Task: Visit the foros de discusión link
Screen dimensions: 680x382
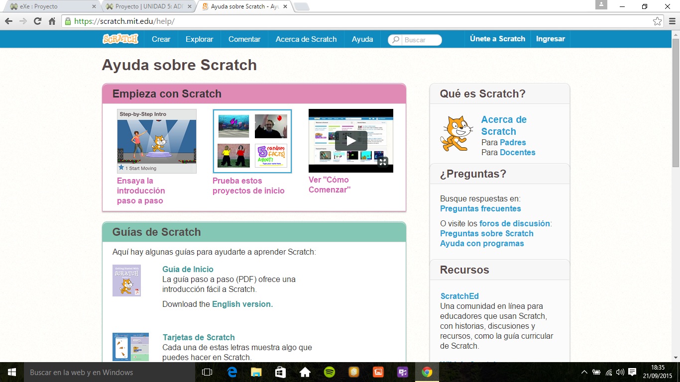Action: click(515, 224)
